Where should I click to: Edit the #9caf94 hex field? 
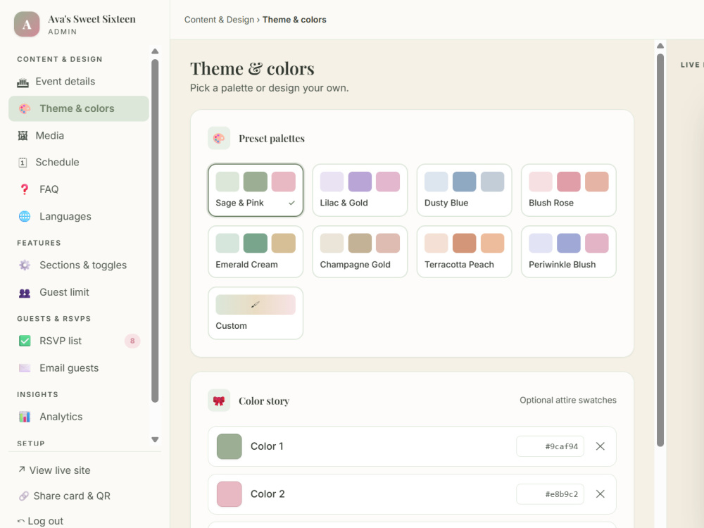click(550, 446)
